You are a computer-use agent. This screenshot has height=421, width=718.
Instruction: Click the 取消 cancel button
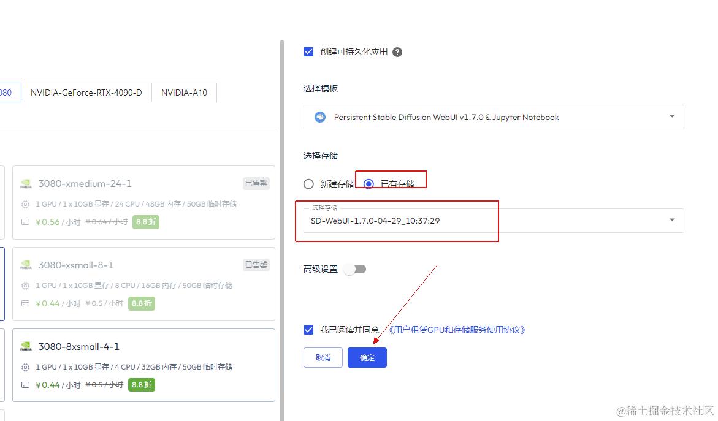click(x=323, y=357)
